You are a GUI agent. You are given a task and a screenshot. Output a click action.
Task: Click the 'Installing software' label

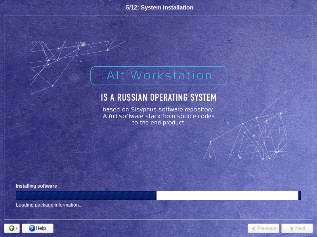(x=36, y=186)
